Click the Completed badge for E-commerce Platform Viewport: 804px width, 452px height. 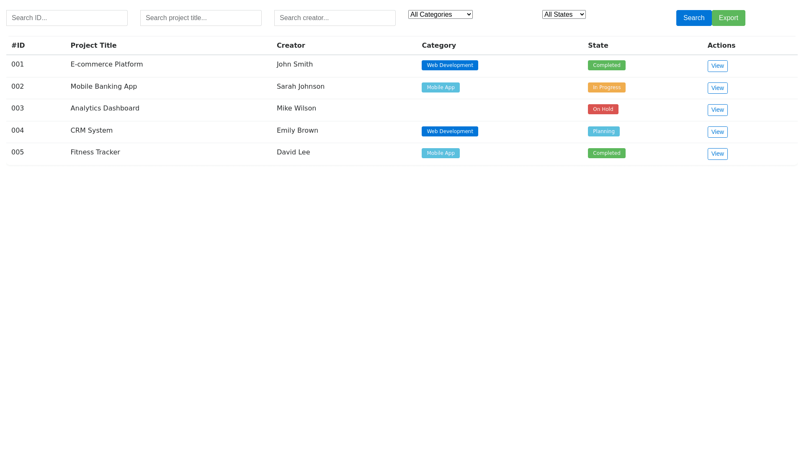coord(606,65)
